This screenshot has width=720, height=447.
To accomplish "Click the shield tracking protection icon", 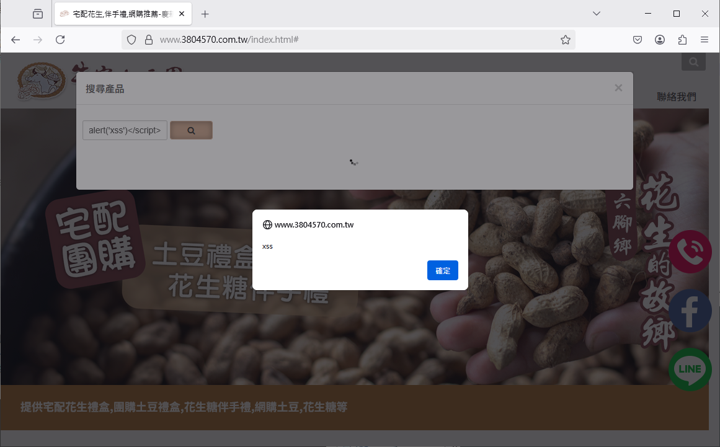I will [x=131, y=40].
